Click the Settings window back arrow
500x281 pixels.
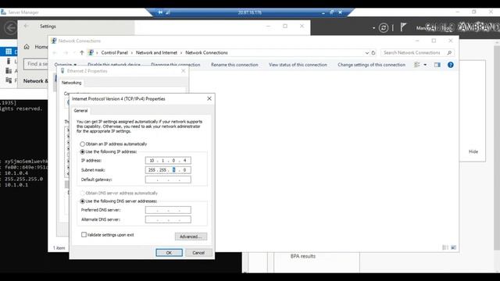pyautogui.click(x=26, y=26)
